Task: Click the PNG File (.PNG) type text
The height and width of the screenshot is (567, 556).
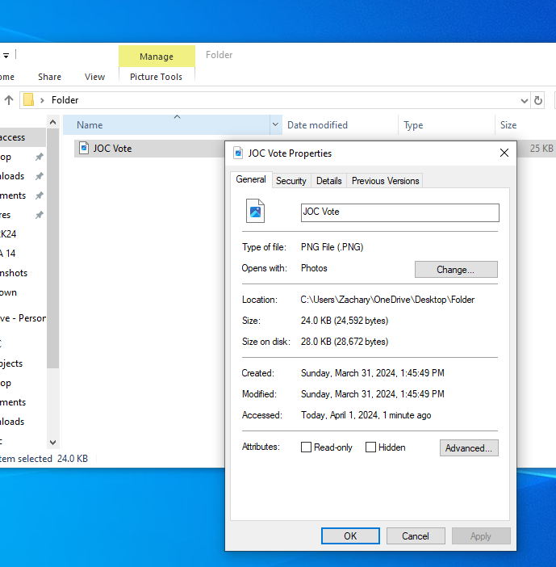Action: (332, 247)
